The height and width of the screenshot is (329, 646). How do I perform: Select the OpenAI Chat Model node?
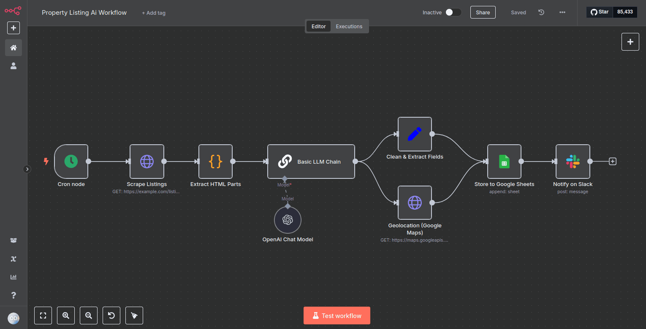(288, 220)
